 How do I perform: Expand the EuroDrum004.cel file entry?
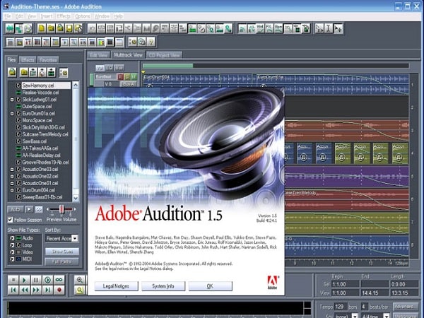coord(12,190)
